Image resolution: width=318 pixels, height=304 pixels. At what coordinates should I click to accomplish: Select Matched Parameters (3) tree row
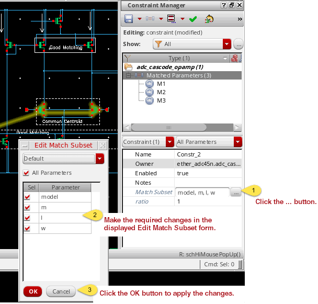[x=178, y=76]
